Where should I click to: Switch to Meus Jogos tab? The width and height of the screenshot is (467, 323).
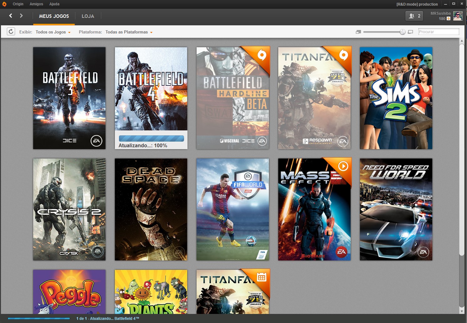click(54, 16)
